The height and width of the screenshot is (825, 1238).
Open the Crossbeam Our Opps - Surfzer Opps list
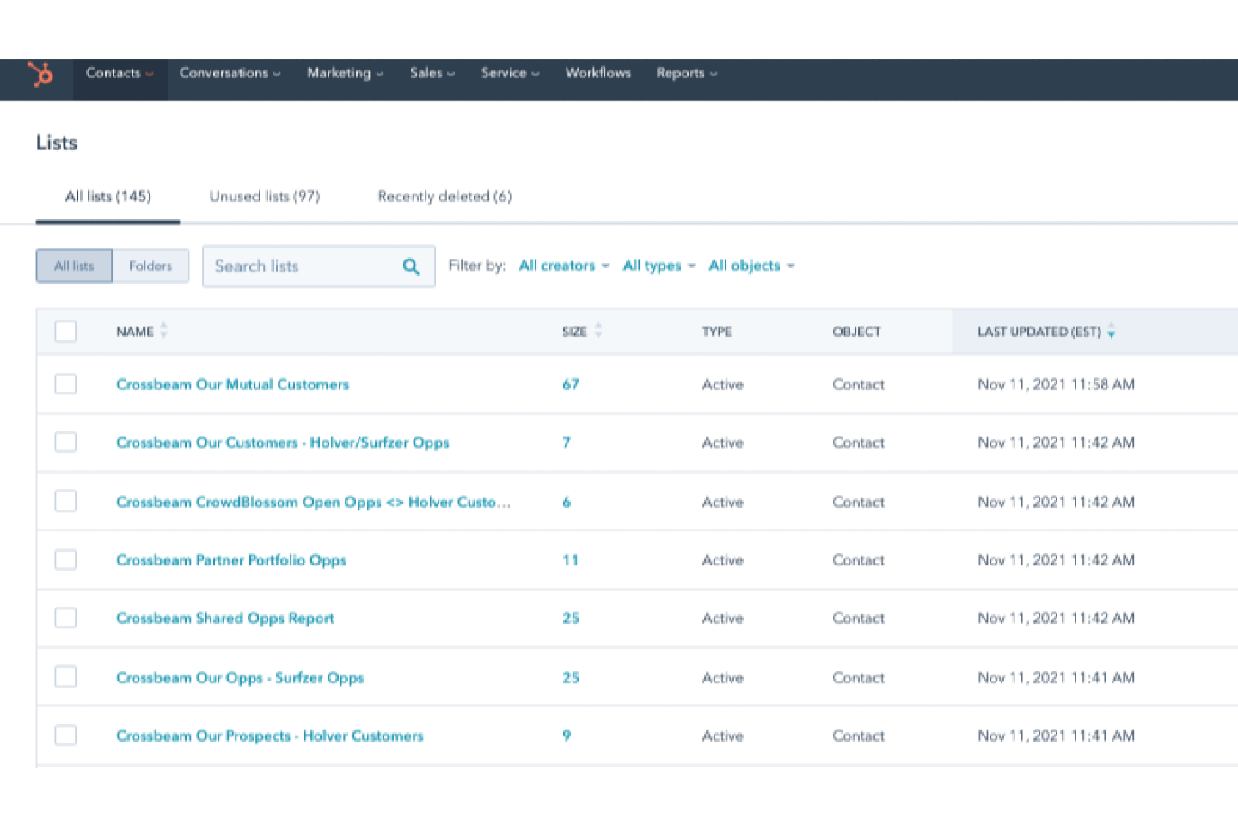[x=240, y=677]
